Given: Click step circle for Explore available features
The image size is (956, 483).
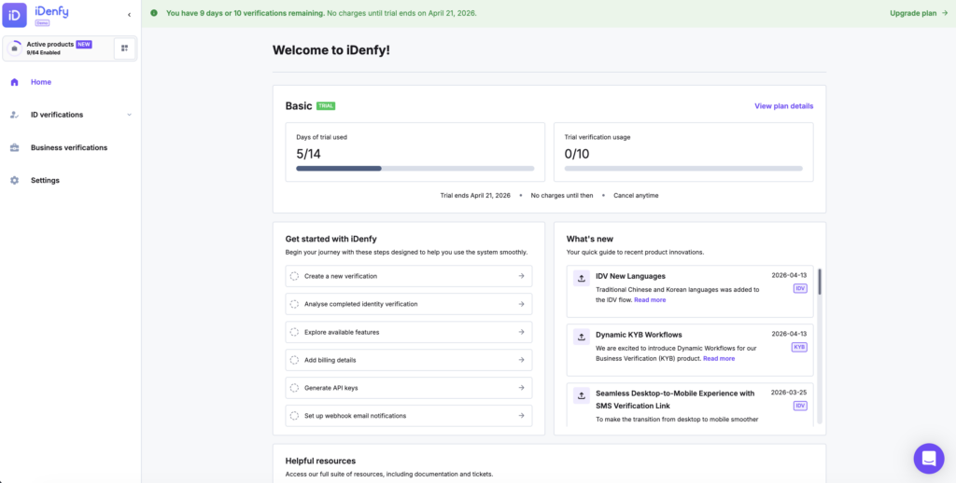Looking at the screenshot, I should pos(294,332).
